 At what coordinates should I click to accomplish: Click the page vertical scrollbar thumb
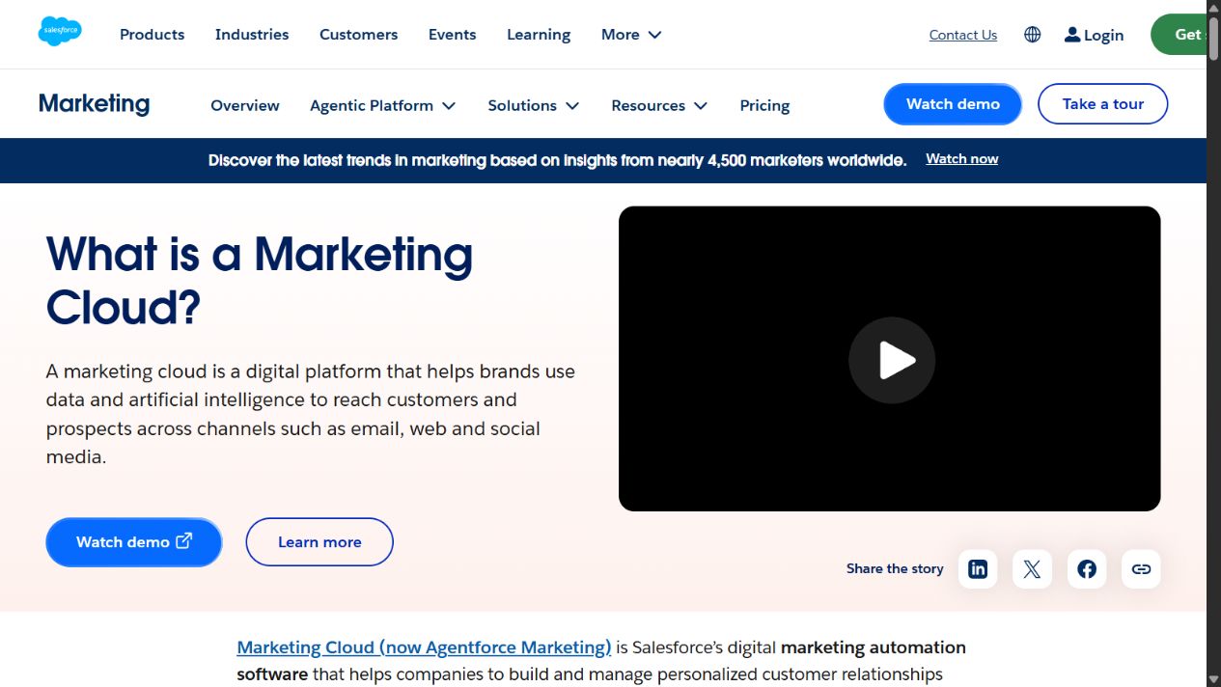(x=1213, y=39)
